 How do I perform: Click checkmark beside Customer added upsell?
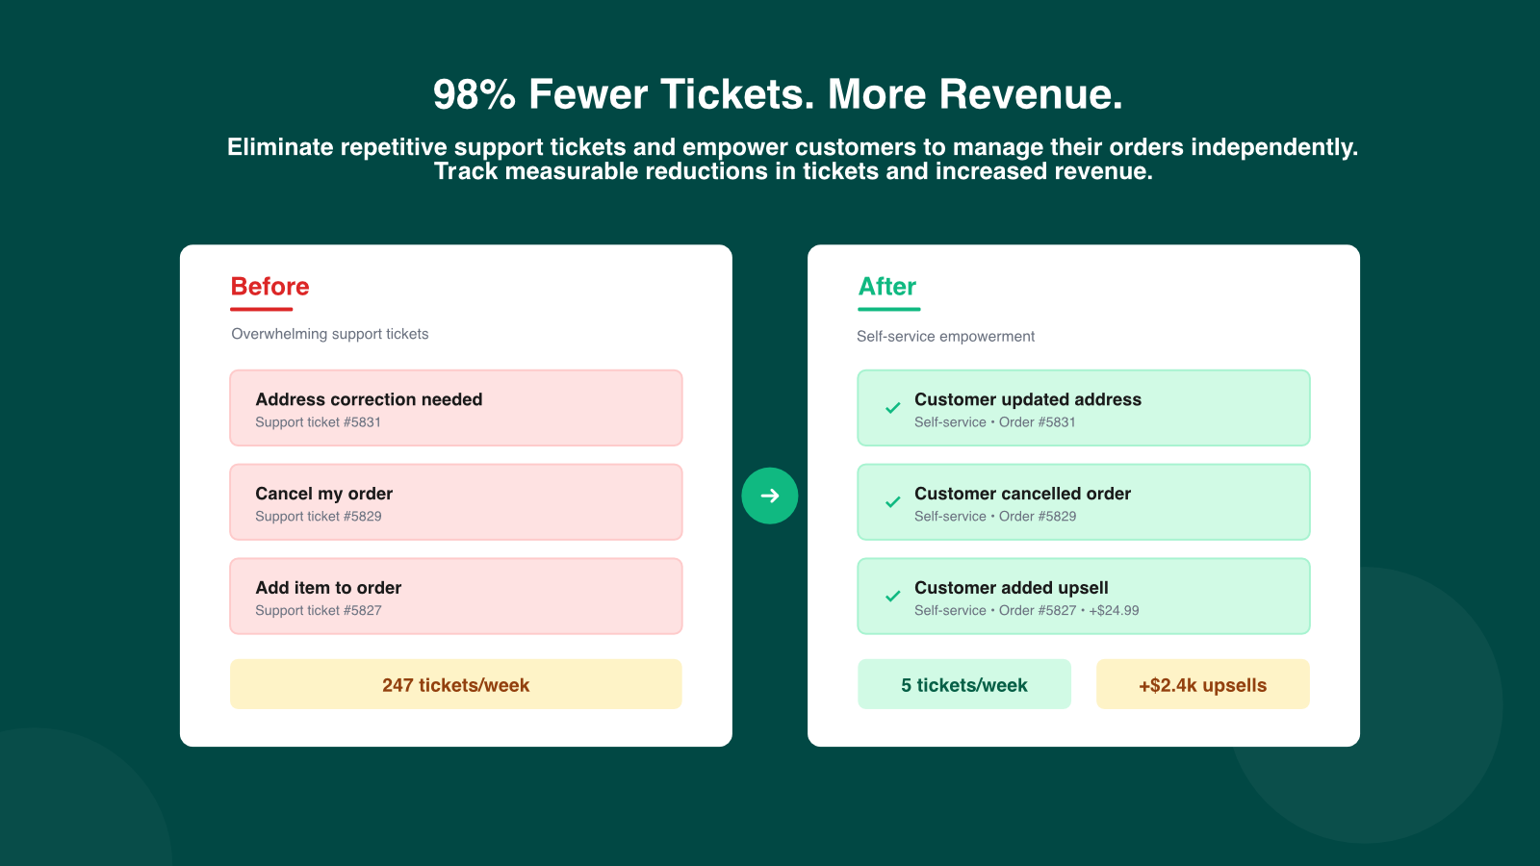(893, 597)
